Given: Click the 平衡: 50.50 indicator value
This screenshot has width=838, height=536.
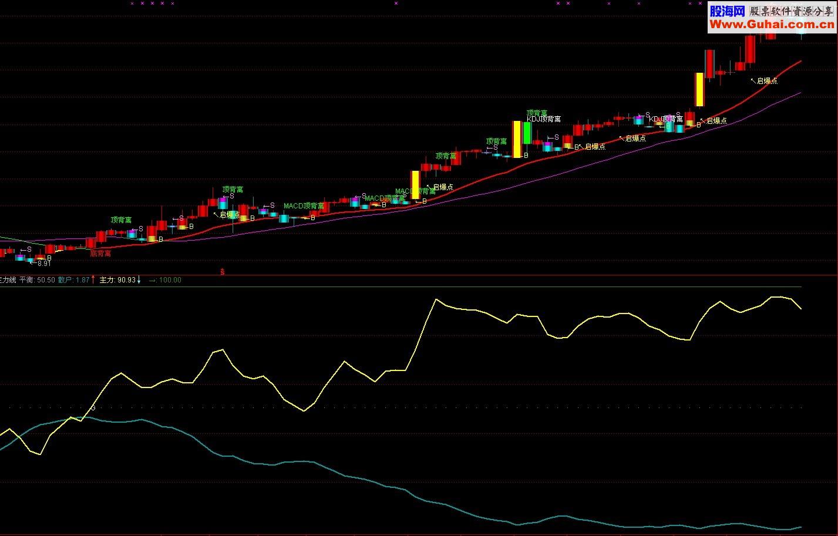Looking at the screenshot, I should [x=37, y=280].
